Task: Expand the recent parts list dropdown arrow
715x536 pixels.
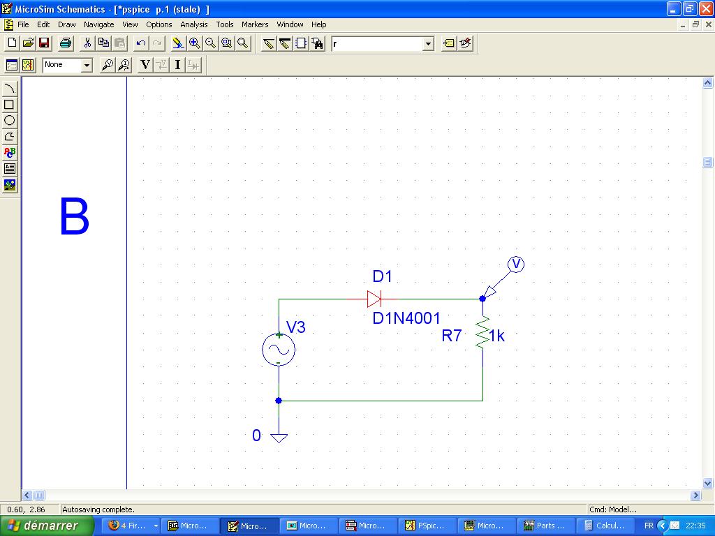Action: 428,44
